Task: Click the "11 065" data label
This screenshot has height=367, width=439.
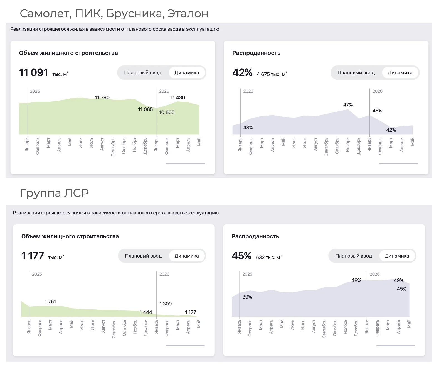Action: 145,109
